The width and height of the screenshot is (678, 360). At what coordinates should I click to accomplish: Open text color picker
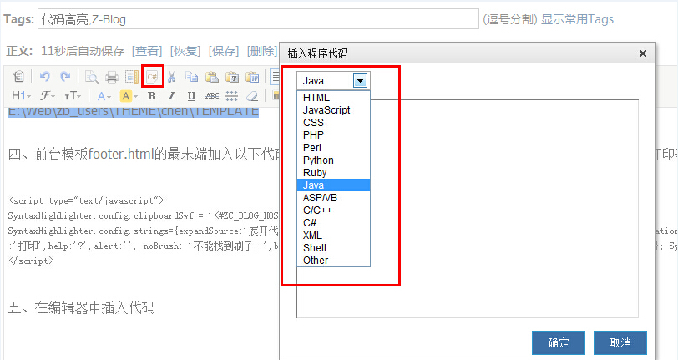pyautogui.click(x=104, y=95)
